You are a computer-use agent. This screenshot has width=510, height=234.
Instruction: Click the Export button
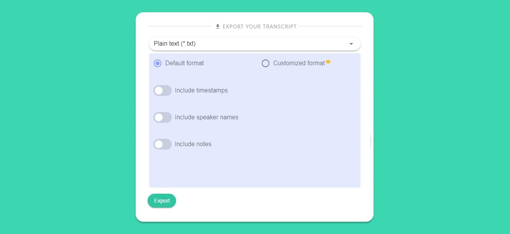coord(162,201)
